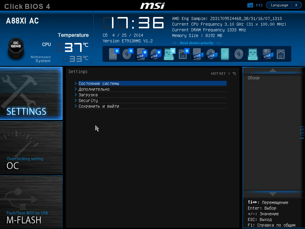Click the Settings panel heading
This screenshot has width=305, height=229.
[78, 72]
